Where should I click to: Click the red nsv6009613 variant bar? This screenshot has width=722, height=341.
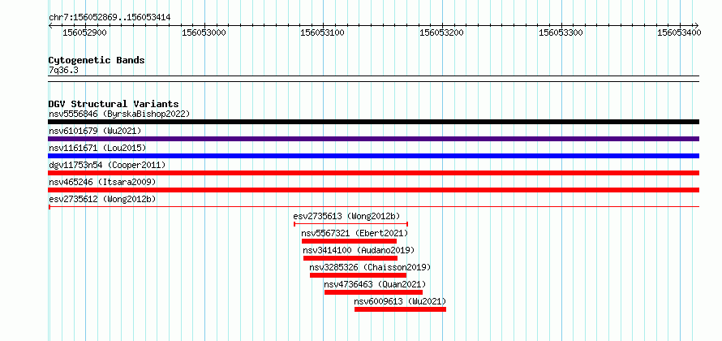pyautogui.click(x=400, y=309)
